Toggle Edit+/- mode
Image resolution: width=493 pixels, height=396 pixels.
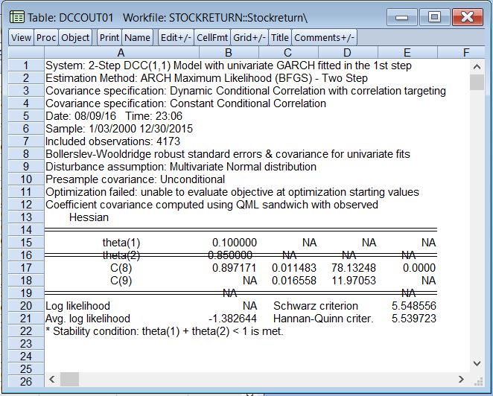pyautogui.click(x=175, y=37)
